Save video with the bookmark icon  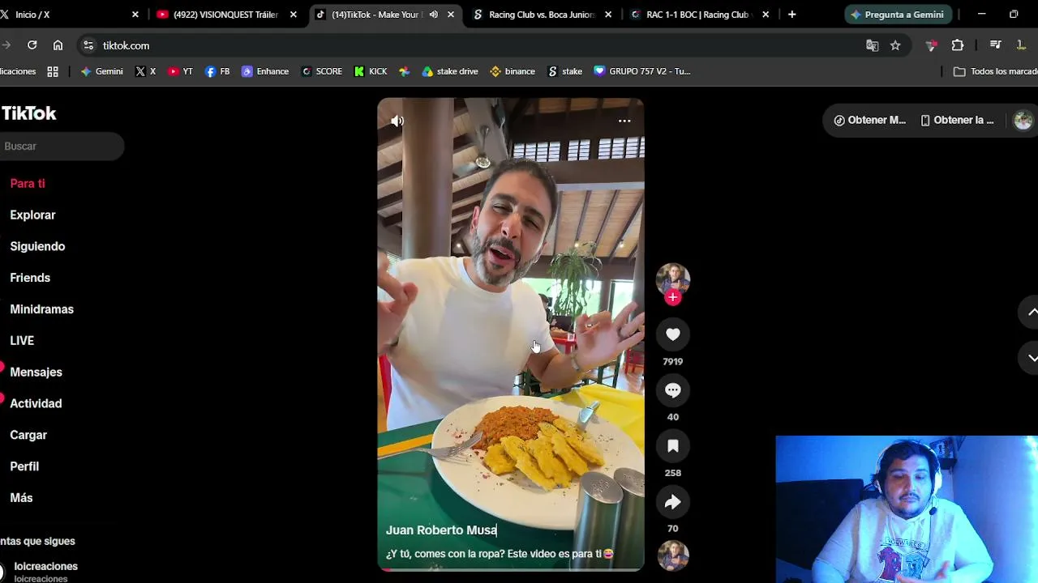(673, 446)
